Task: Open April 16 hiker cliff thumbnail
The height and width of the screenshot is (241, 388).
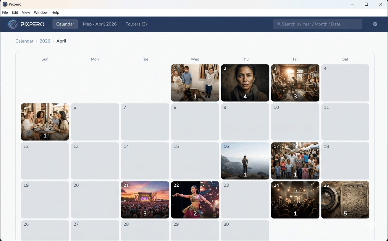Action: (x=245, y=161)
